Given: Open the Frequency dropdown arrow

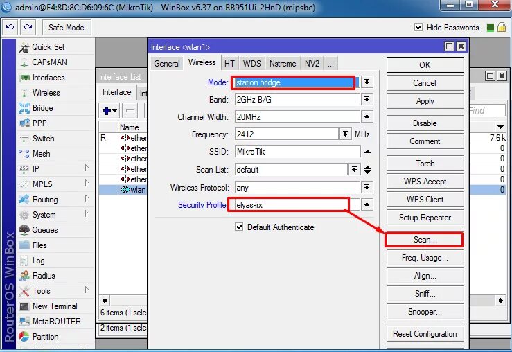Looking at the screenshot, I should tap(345, 134).
